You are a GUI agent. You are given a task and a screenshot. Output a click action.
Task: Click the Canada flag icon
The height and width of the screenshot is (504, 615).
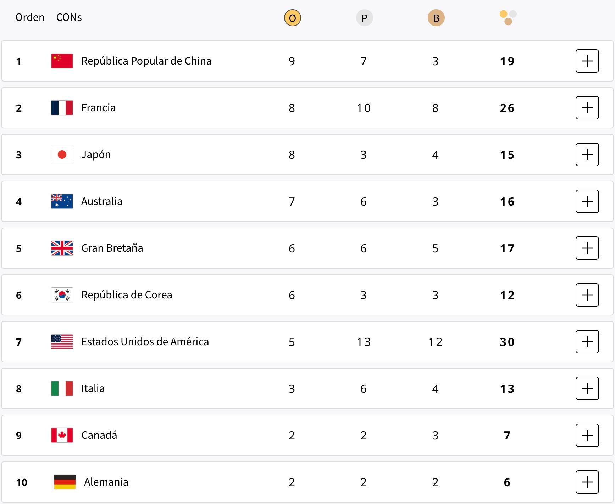[x=62, y=435]
